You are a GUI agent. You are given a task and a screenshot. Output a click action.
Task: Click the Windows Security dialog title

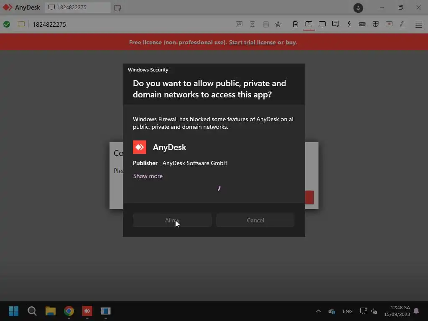(148, 70)
